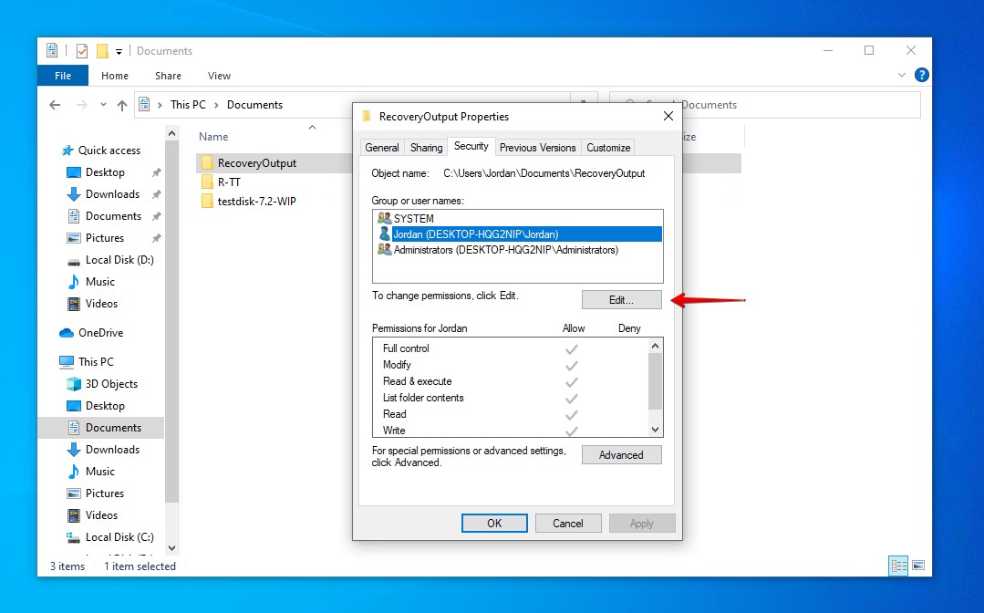
Task: Open the recent locations dropdown beside the back arrow
Action: click(x=103, y=104)
